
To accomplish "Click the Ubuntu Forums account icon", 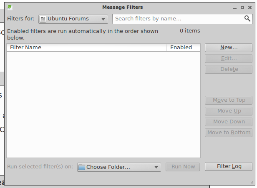I will 43,19.
